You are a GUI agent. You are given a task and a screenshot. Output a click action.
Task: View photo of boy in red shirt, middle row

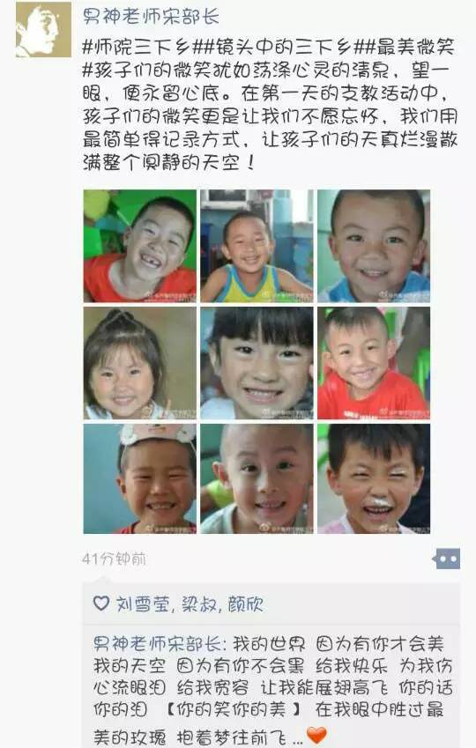point(374,363)
